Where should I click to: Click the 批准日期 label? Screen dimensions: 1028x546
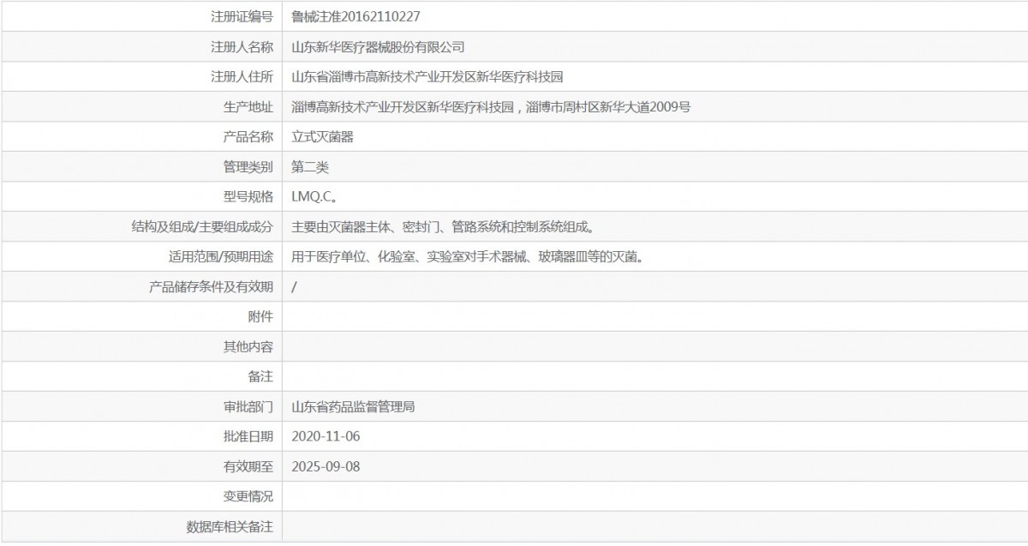(248, 436)
